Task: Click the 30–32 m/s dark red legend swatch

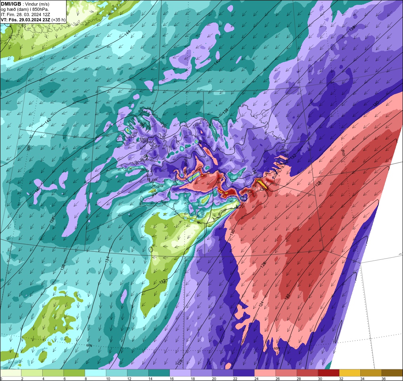Action: pos(329,373)
